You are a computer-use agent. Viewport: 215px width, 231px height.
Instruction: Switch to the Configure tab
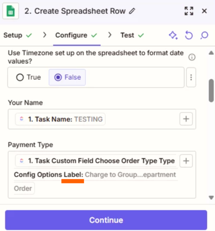pyautogui.click(x=76, y=35)
